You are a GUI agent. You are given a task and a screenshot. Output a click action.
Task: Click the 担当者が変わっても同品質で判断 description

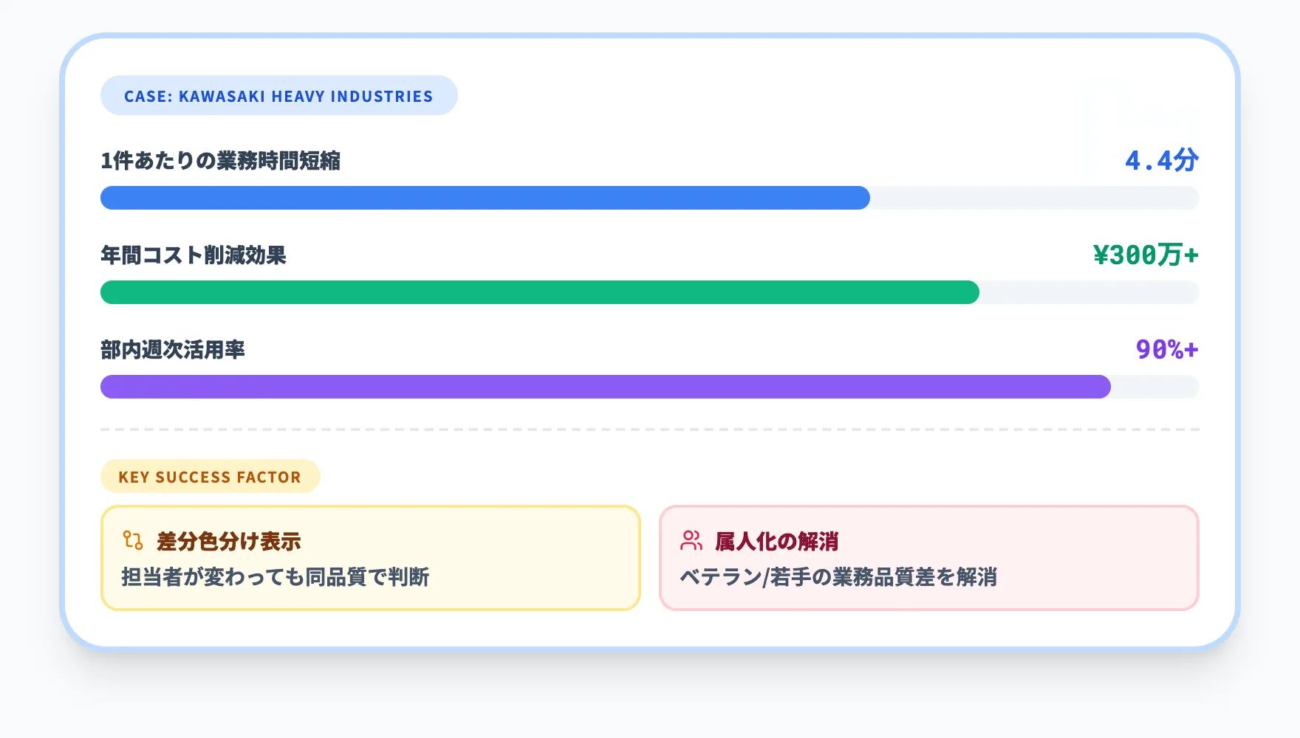[x=276, y=576]
